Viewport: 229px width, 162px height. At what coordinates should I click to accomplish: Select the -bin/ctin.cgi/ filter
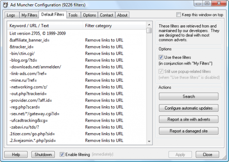77,54
